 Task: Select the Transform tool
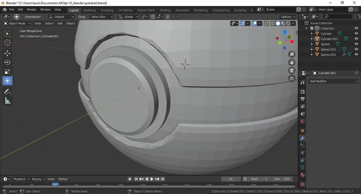(x=8, y=81)
